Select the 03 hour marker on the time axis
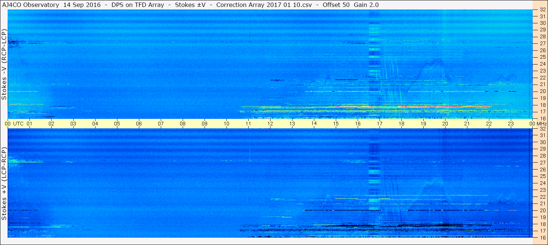 pyautogui.click(x=73, y=124)
